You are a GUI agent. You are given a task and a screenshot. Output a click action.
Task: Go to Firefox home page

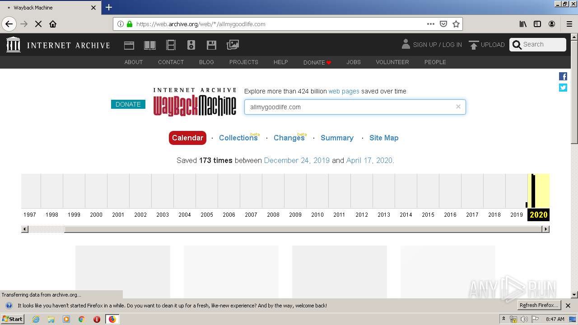click(x=53, y=24)
